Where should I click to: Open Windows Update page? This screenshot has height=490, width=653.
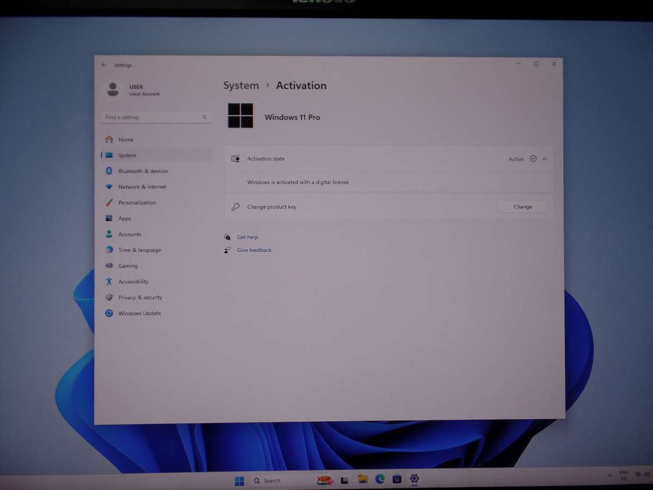[139, 313]
